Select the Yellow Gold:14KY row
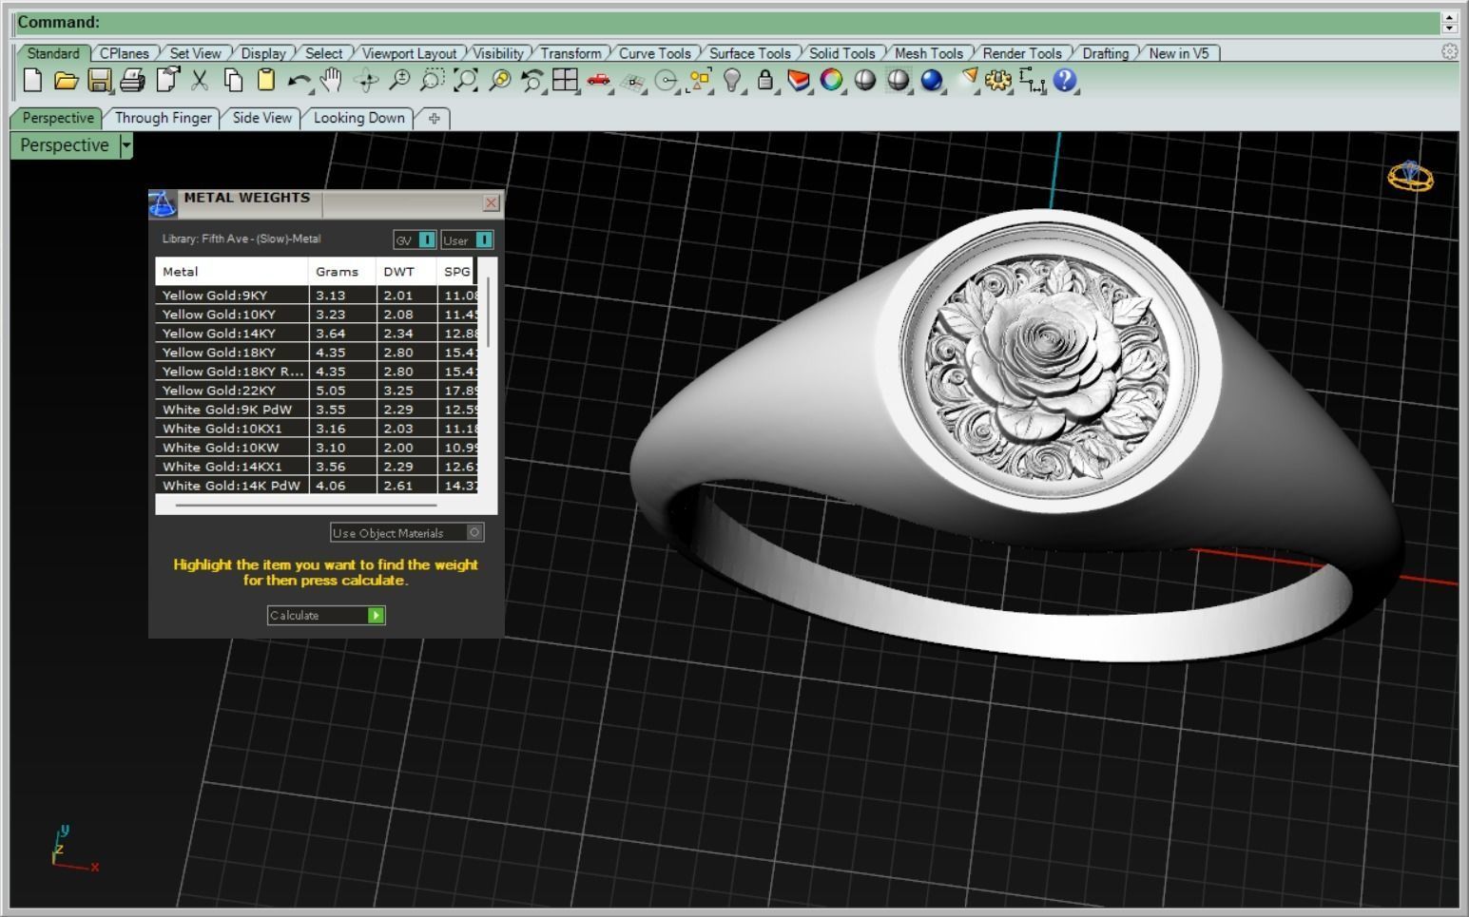Image resolution: width=1469 pixels, height=917 pixels. click(x=317, y=334)
